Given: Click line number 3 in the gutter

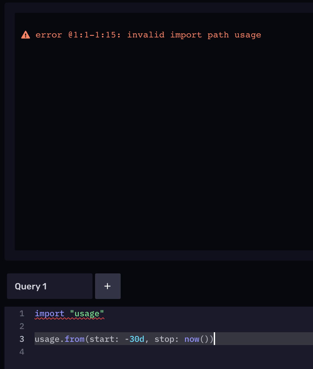Looking at the screenshot, I should click(21, 339).
